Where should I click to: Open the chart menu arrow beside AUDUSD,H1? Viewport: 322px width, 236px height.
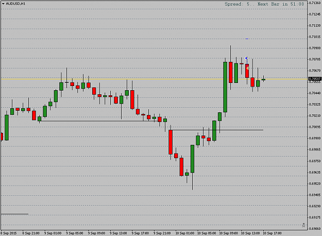coord(3,4)
